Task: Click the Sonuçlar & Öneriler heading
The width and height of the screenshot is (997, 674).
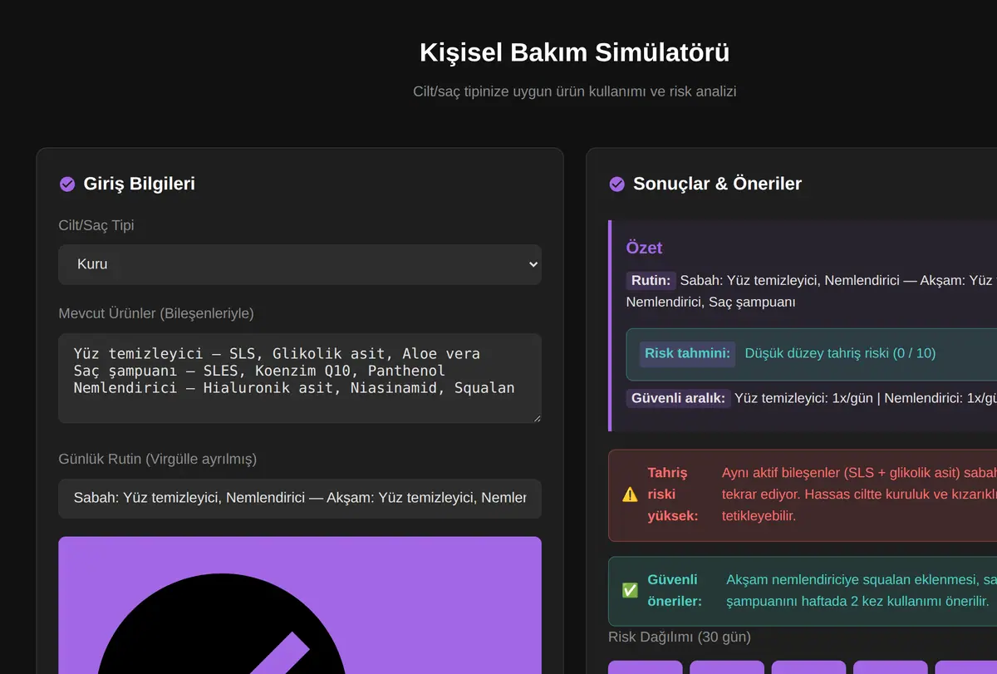Action: [x=717, y=184]
